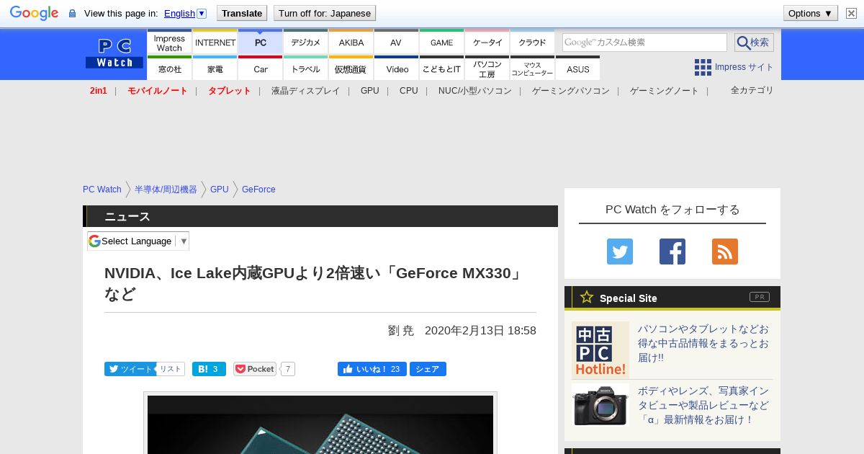Viewport: 864px width, 454px height.
Task: Open the パソコンやタブレット中古品情報 link
Action: [703, 343]
